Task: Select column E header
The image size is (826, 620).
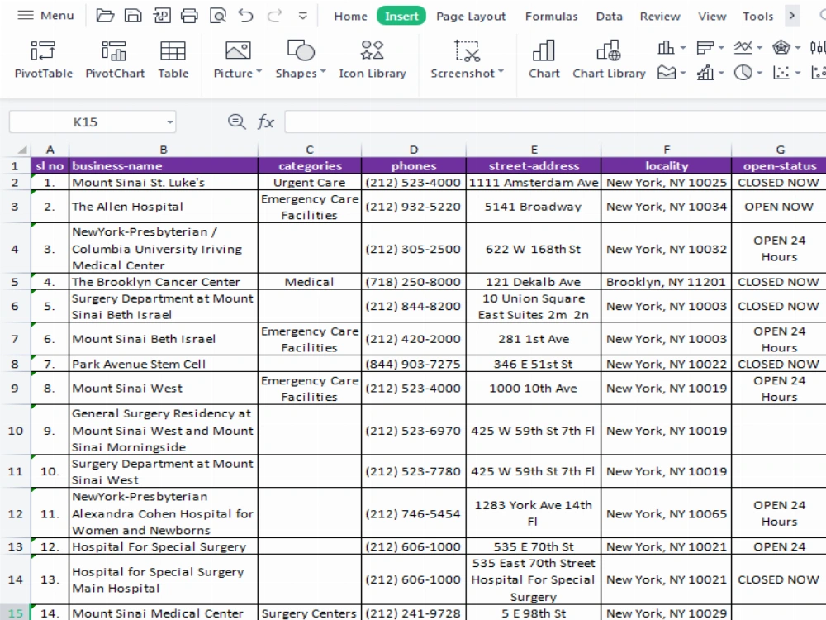Action: (x=534, y=149)
